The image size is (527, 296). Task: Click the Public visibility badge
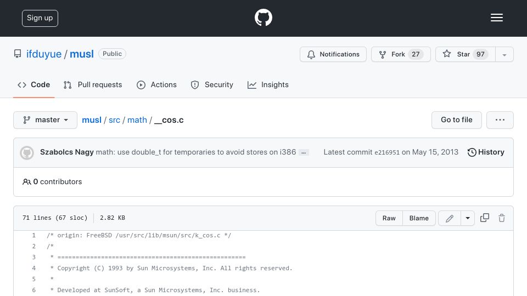pyautogui.click(x=112, y=54)
